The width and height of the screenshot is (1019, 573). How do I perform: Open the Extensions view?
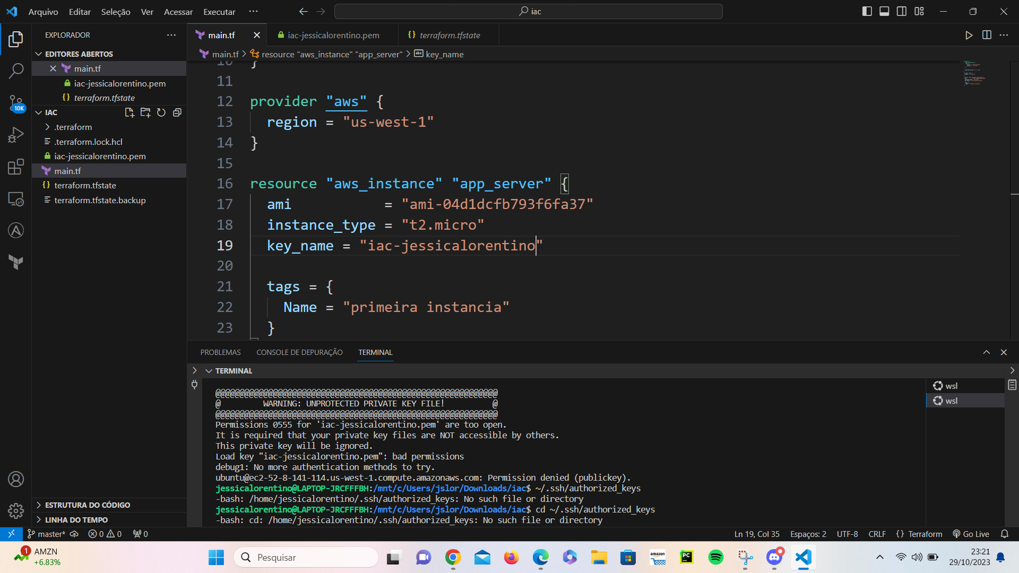16,167
